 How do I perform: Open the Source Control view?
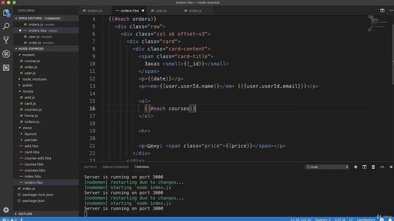click(6, 40)
